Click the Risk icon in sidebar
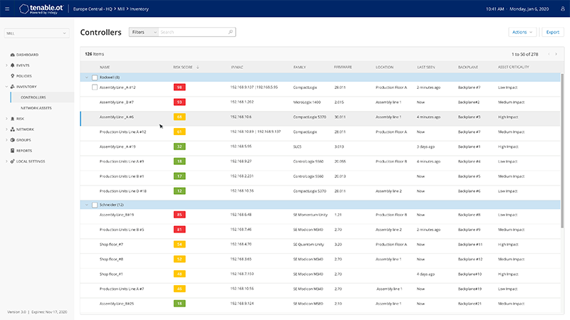570x320 pixels. point(12,119)
